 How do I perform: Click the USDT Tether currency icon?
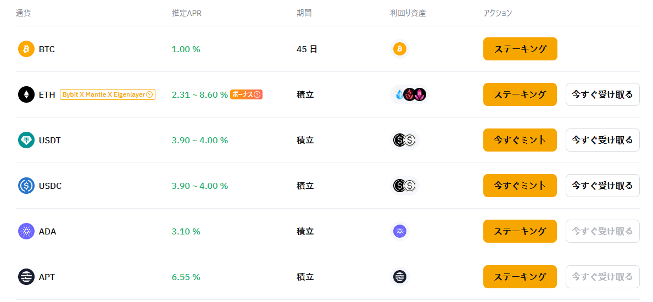[26, 140]
